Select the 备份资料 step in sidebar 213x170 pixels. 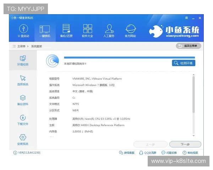[23, 100]
